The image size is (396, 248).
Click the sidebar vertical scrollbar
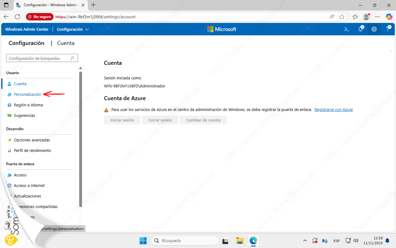[x=80, y=139]
